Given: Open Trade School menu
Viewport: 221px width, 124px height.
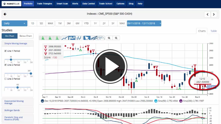Looking at the screenshot, I should 106,4.
